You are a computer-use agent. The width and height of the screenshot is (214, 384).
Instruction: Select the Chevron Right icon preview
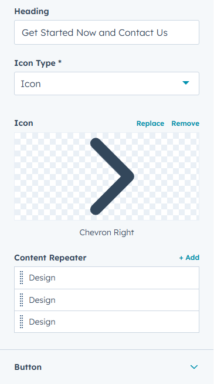click(107, 176)
